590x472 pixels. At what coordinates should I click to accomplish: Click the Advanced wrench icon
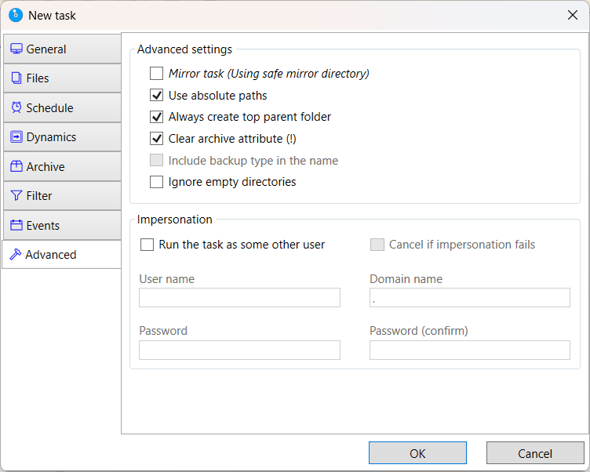tap(16, 255)
